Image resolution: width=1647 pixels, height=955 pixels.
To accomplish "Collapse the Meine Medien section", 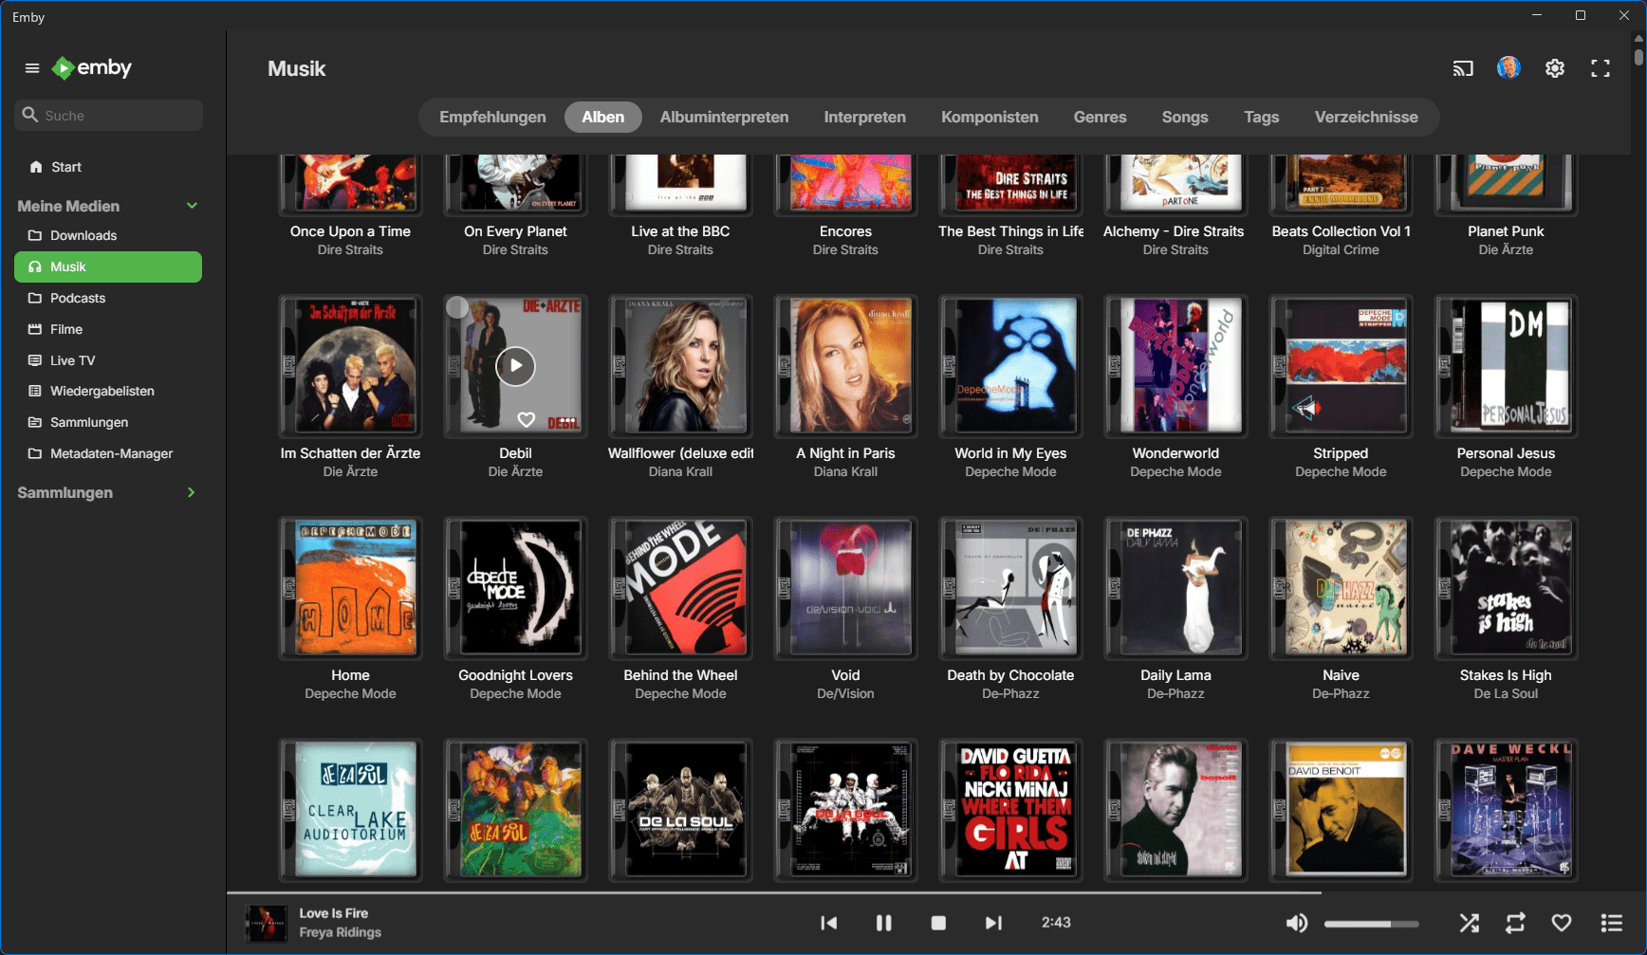I will pos(192,206).
